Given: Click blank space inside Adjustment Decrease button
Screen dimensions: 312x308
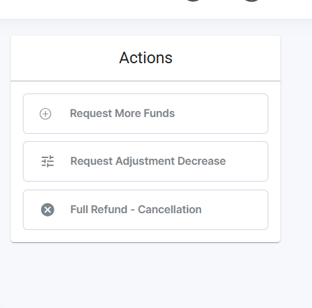Looking at the screenshot, I should tap(247, 161).
